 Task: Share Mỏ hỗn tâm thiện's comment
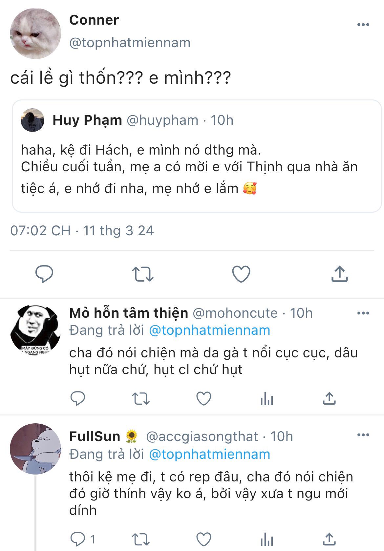[x=329, y=399]
